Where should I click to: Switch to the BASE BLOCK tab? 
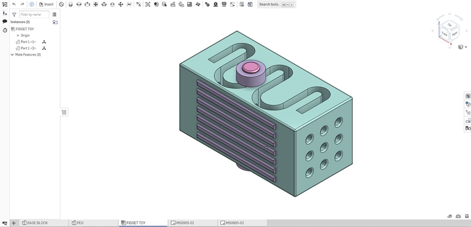pyautogui.click(x=37, y=223)
